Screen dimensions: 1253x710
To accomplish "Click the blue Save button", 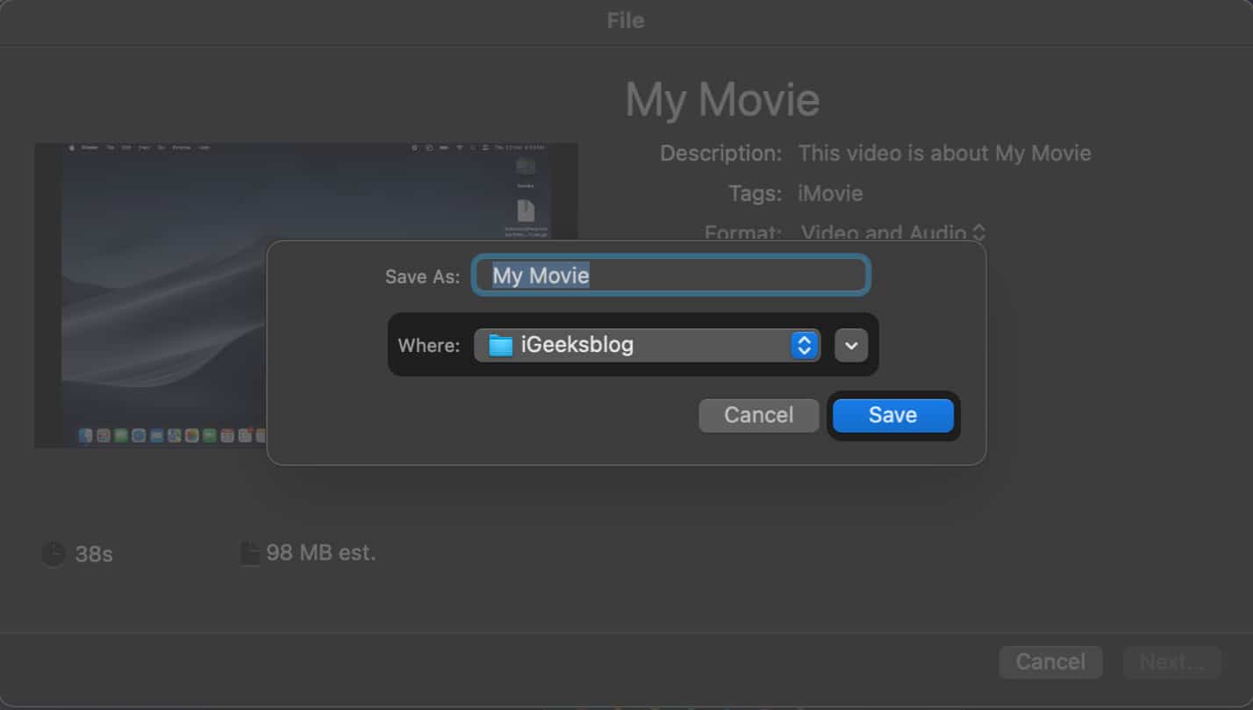I will [x=893, y=415].
